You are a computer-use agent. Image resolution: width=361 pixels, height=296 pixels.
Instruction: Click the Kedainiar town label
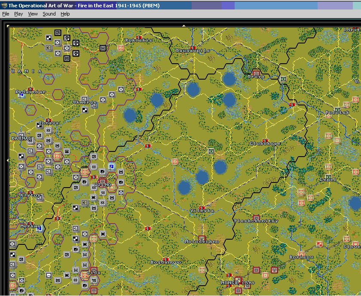[x=31, y=92]
